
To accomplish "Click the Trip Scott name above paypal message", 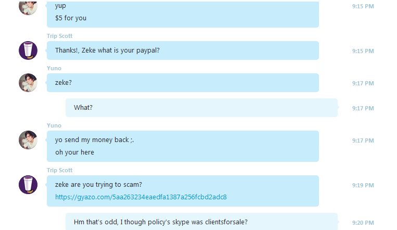I will tap(59, 36).
